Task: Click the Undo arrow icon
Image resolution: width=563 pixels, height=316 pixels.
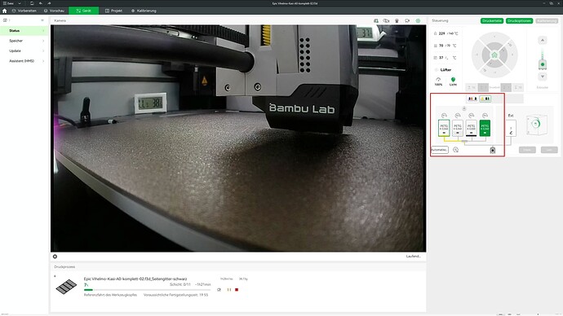Action: [41, 3]
